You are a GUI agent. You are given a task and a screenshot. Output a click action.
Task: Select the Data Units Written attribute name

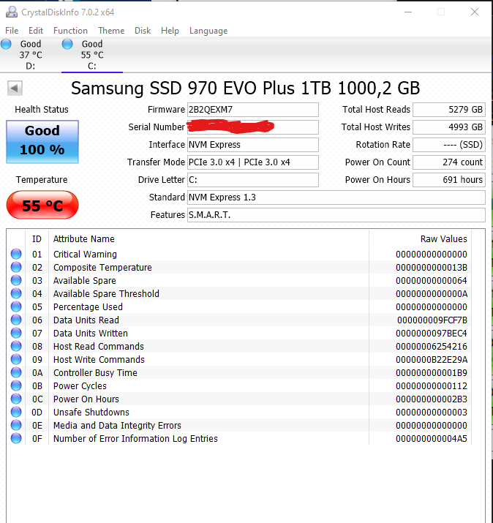(x=91, y=334)
